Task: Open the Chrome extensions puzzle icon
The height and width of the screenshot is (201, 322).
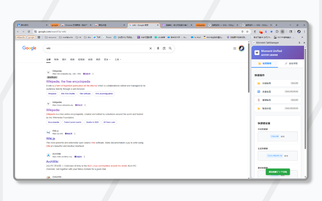Action: coord(277,32)
